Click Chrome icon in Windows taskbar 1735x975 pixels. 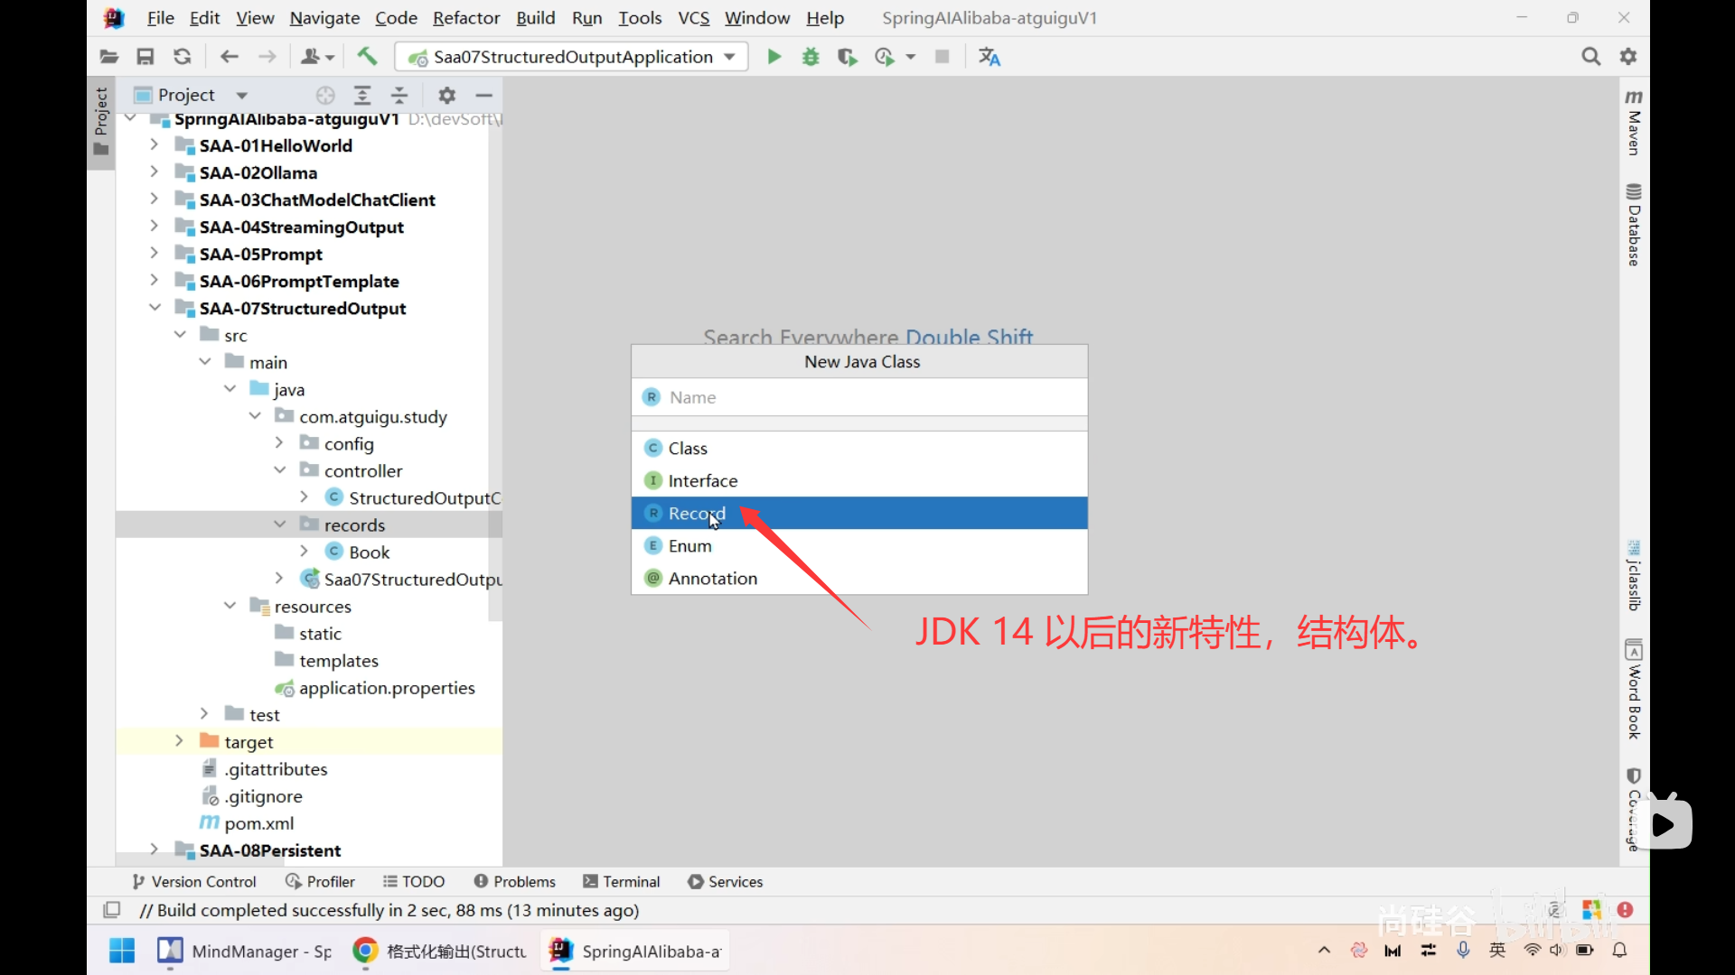click(365, 951)
